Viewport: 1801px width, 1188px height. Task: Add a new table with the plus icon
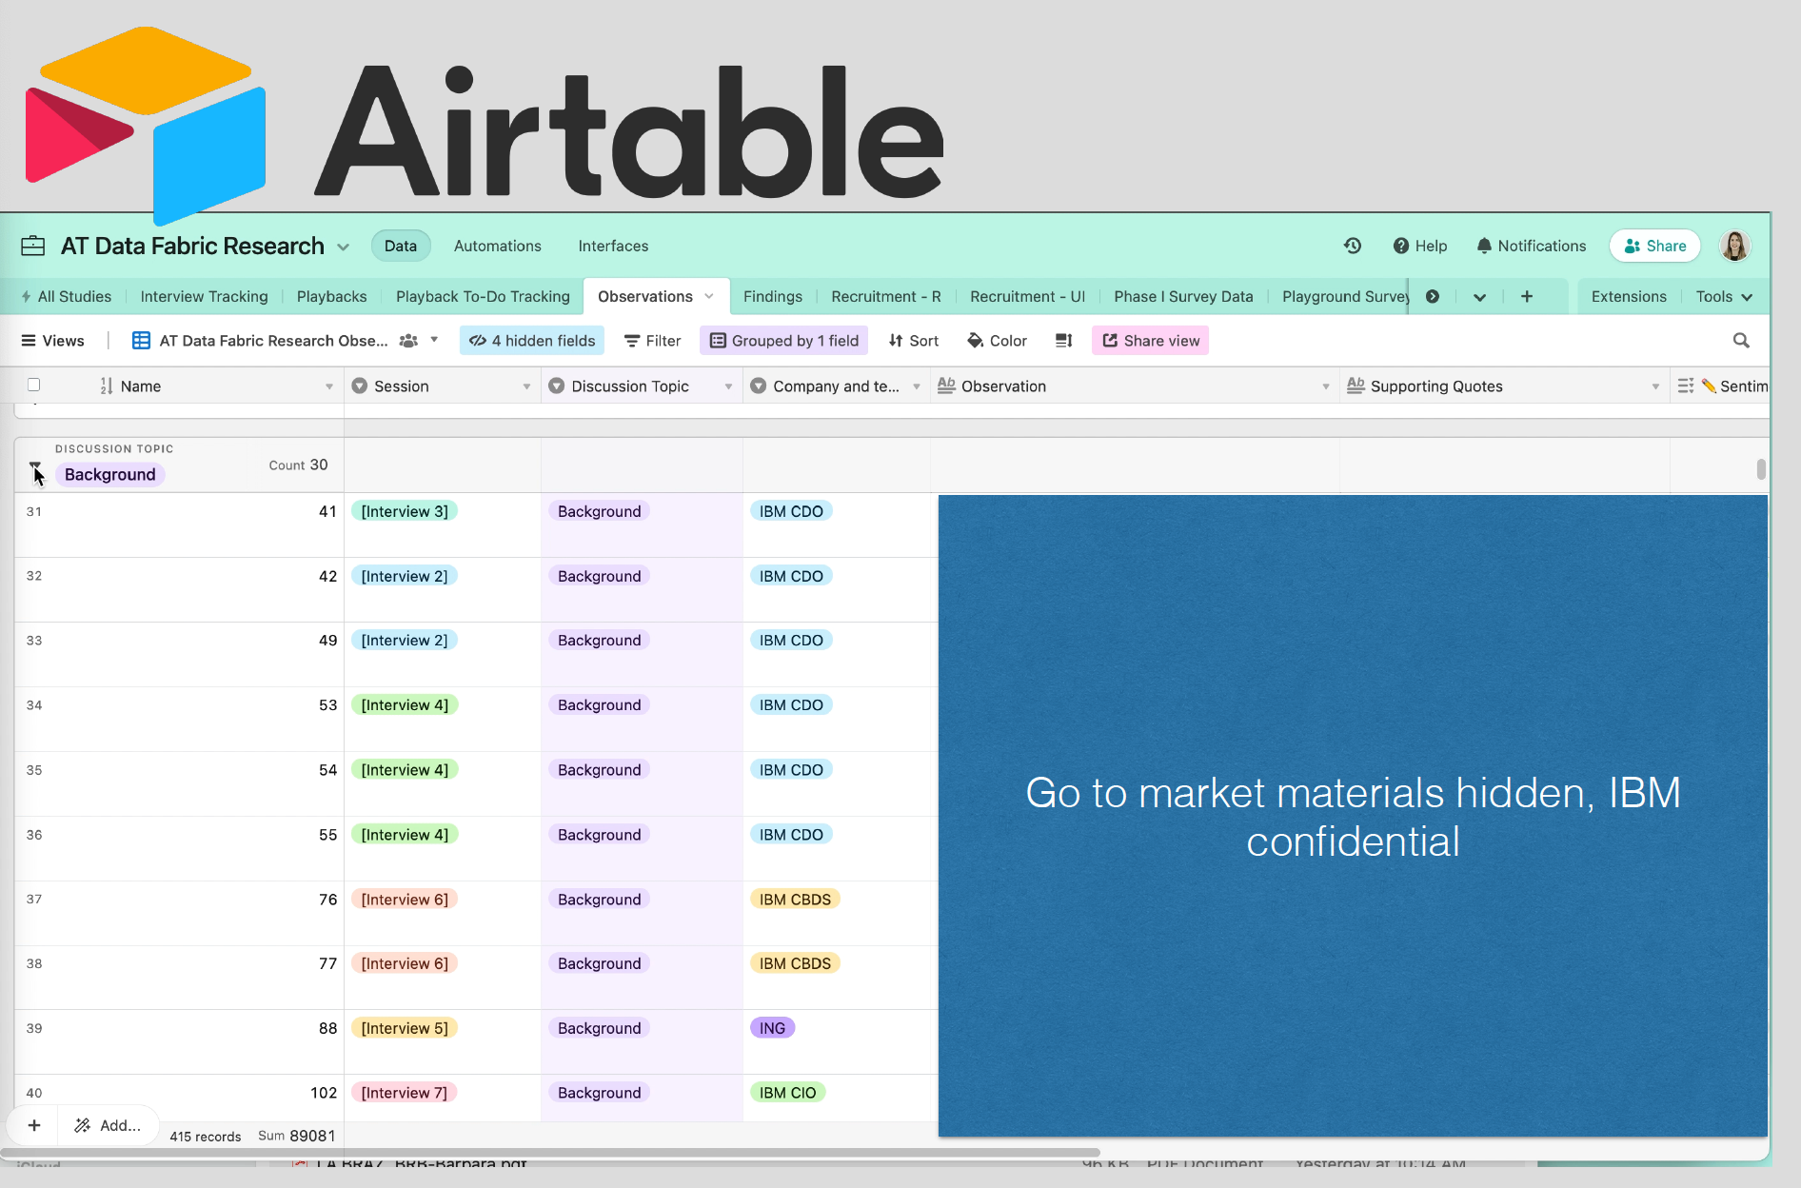tap(1527, 296)
